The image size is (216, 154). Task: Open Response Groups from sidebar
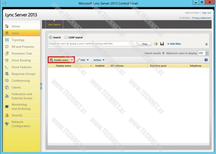pos(23,74)
